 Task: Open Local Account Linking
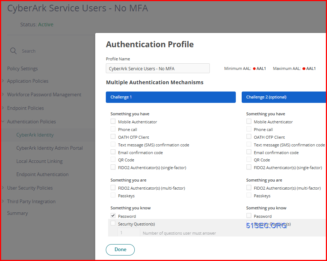coord(40,161)
